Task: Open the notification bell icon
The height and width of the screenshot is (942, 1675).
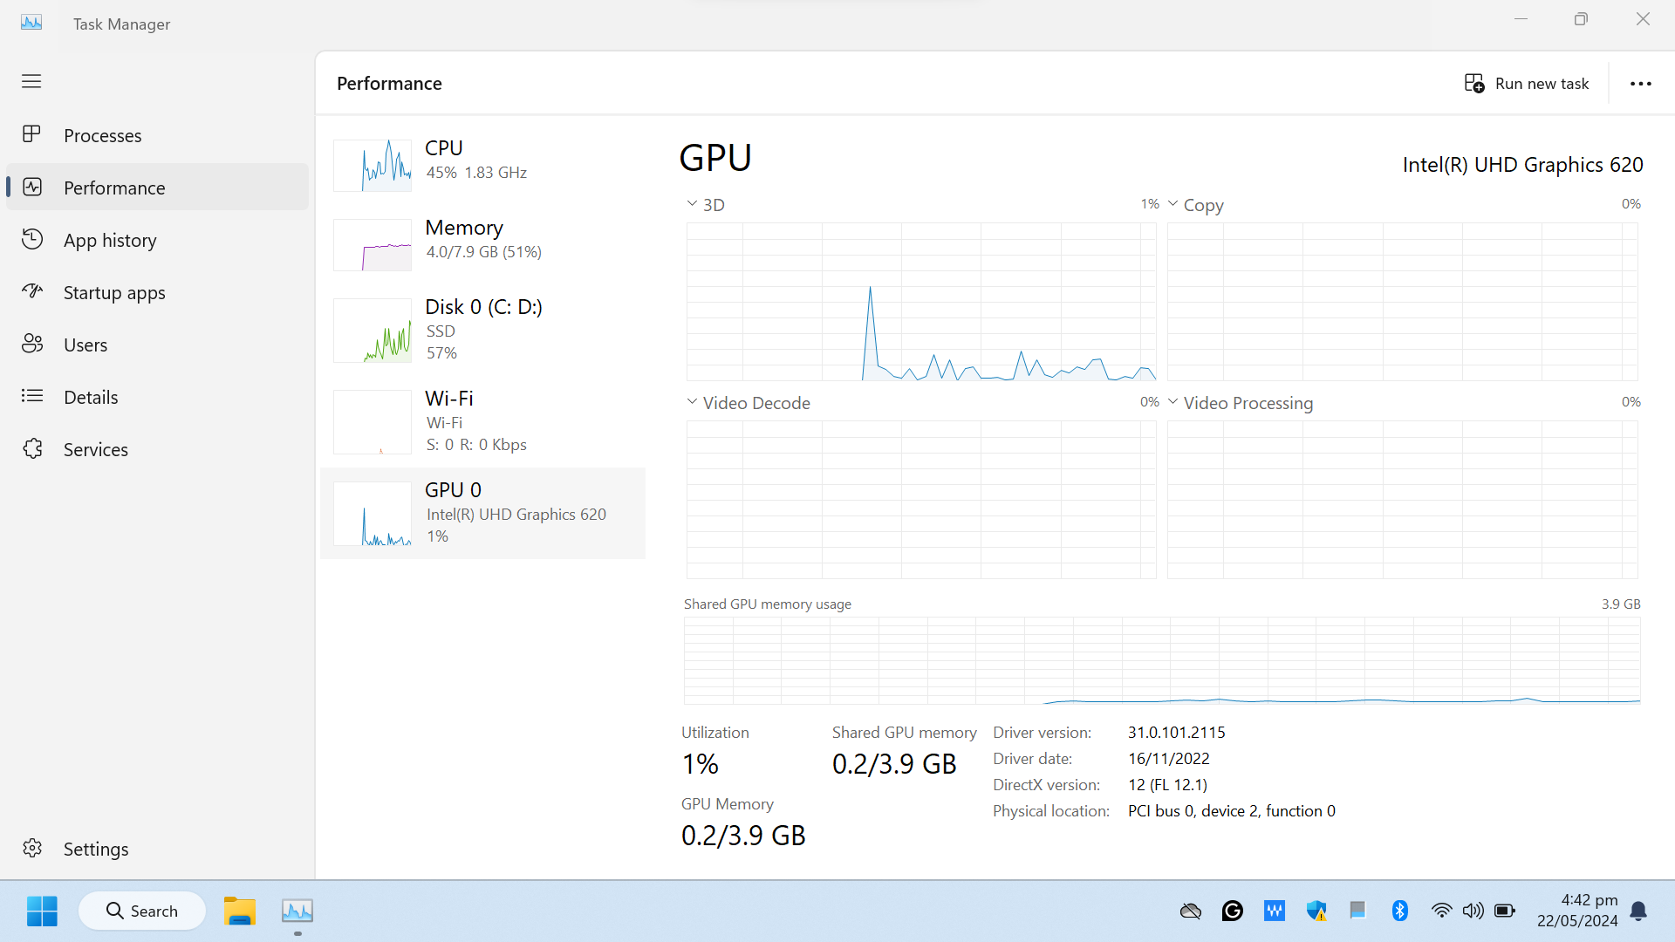Action: coord(1638,911)
